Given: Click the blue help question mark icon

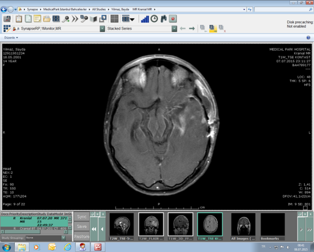Looking at the screenshot, I should [x=308, y=38].
